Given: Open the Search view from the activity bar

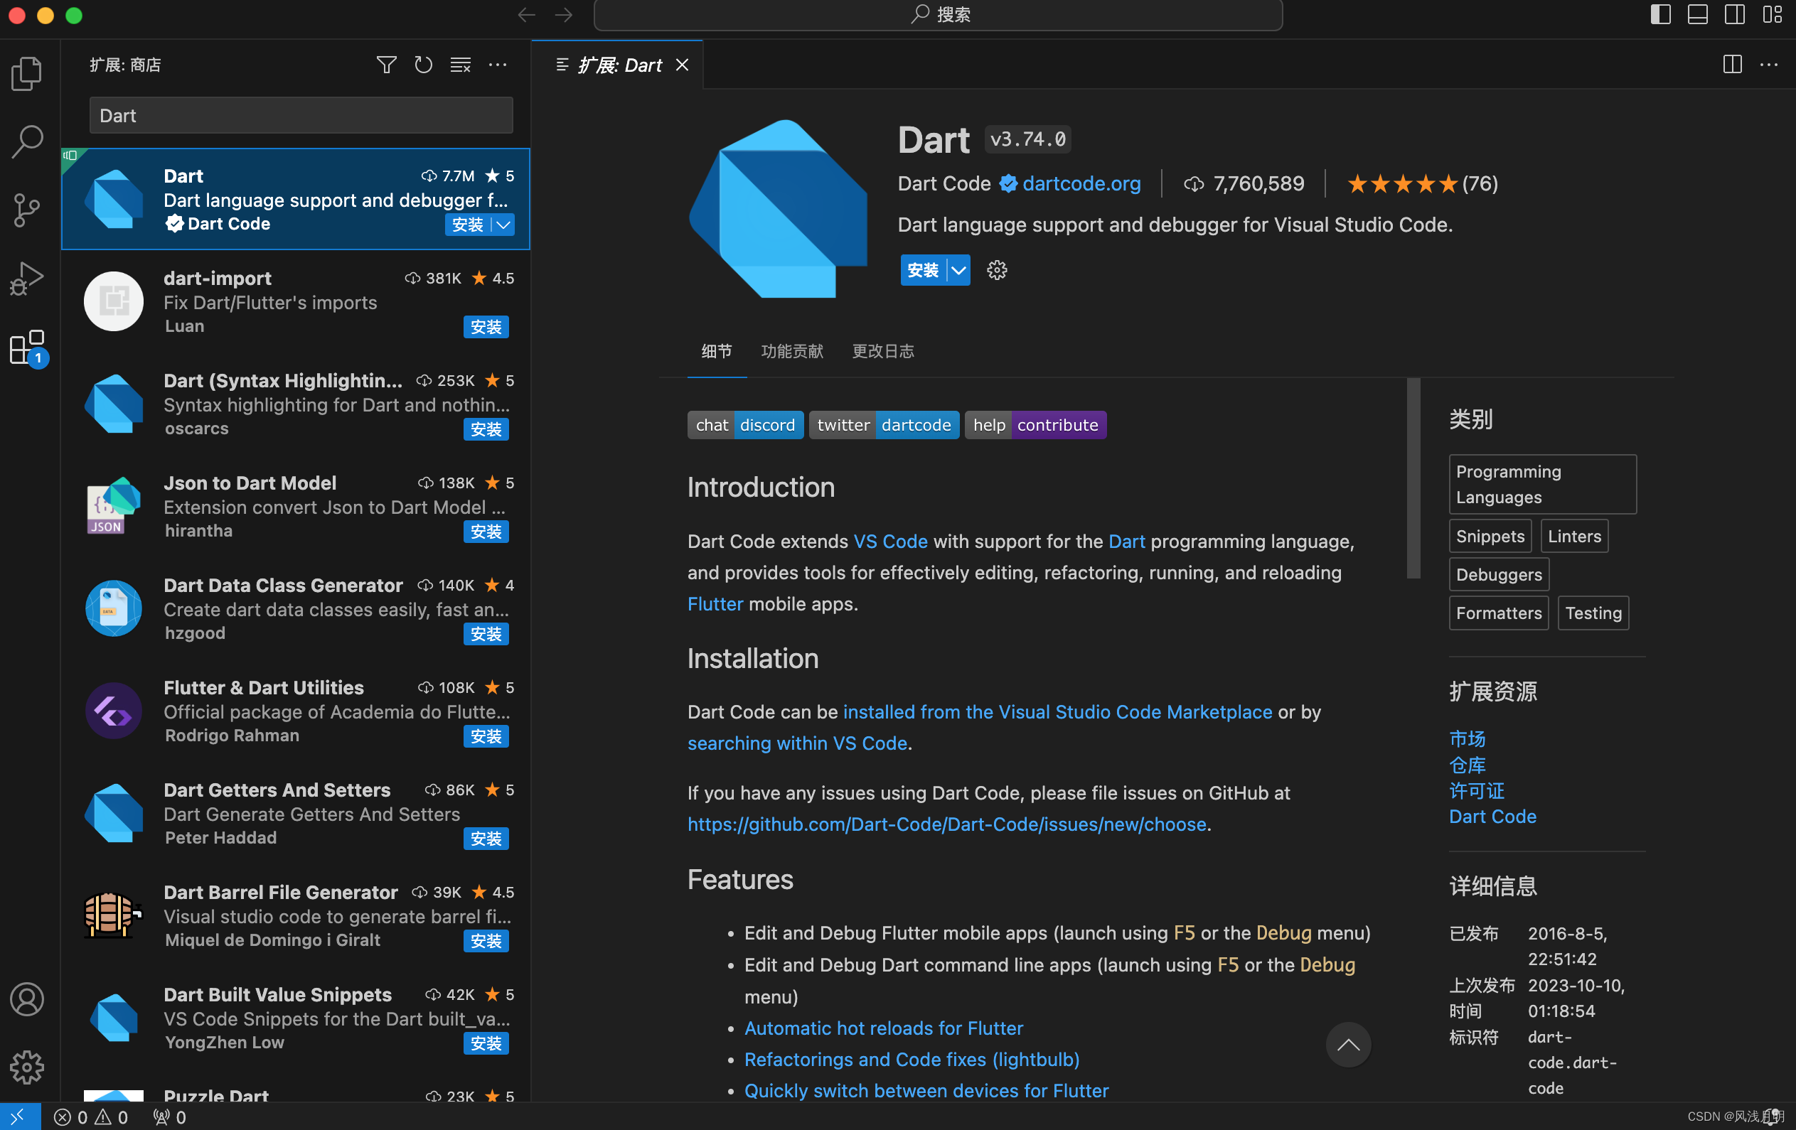Looking at the screenshot, I should (27, 141).
